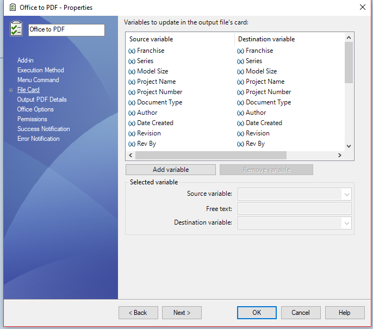373x329 pixels.
Task: Click the Remove variable button
Action: (x=266, y=170)
